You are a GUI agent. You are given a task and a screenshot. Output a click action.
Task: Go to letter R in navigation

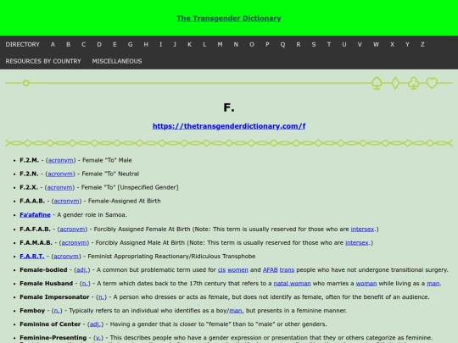pos(299,44)
